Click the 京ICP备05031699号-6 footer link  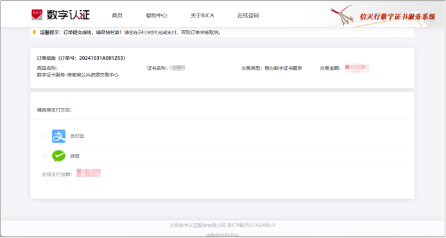click(251, 225)
